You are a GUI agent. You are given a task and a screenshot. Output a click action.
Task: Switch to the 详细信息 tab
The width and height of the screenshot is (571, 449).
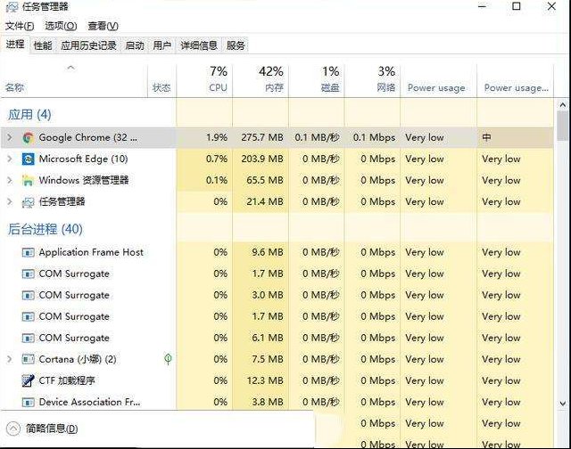point(199,45)
